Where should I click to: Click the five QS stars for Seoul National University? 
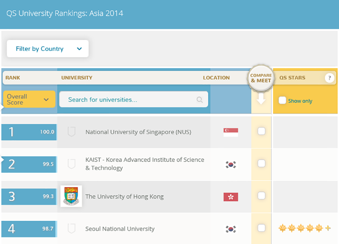[301, 228]
